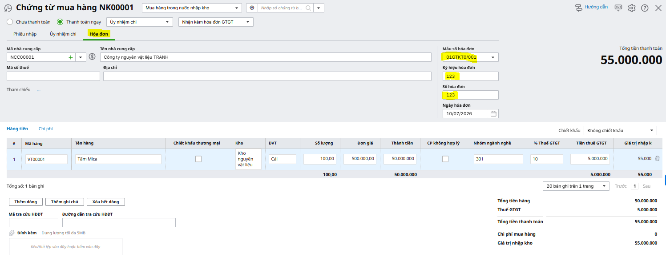Image resolution: width=666 pixels, height=257 pixels.
Task: Click the magnifier icon in voucher search box
Action: point(308,8)
